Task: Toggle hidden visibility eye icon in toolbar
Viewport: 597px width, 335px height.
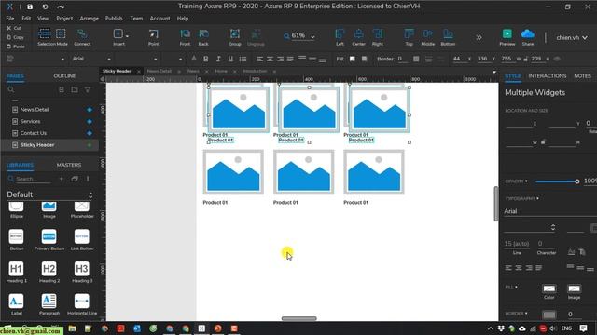Action: [x=557, y=59]
